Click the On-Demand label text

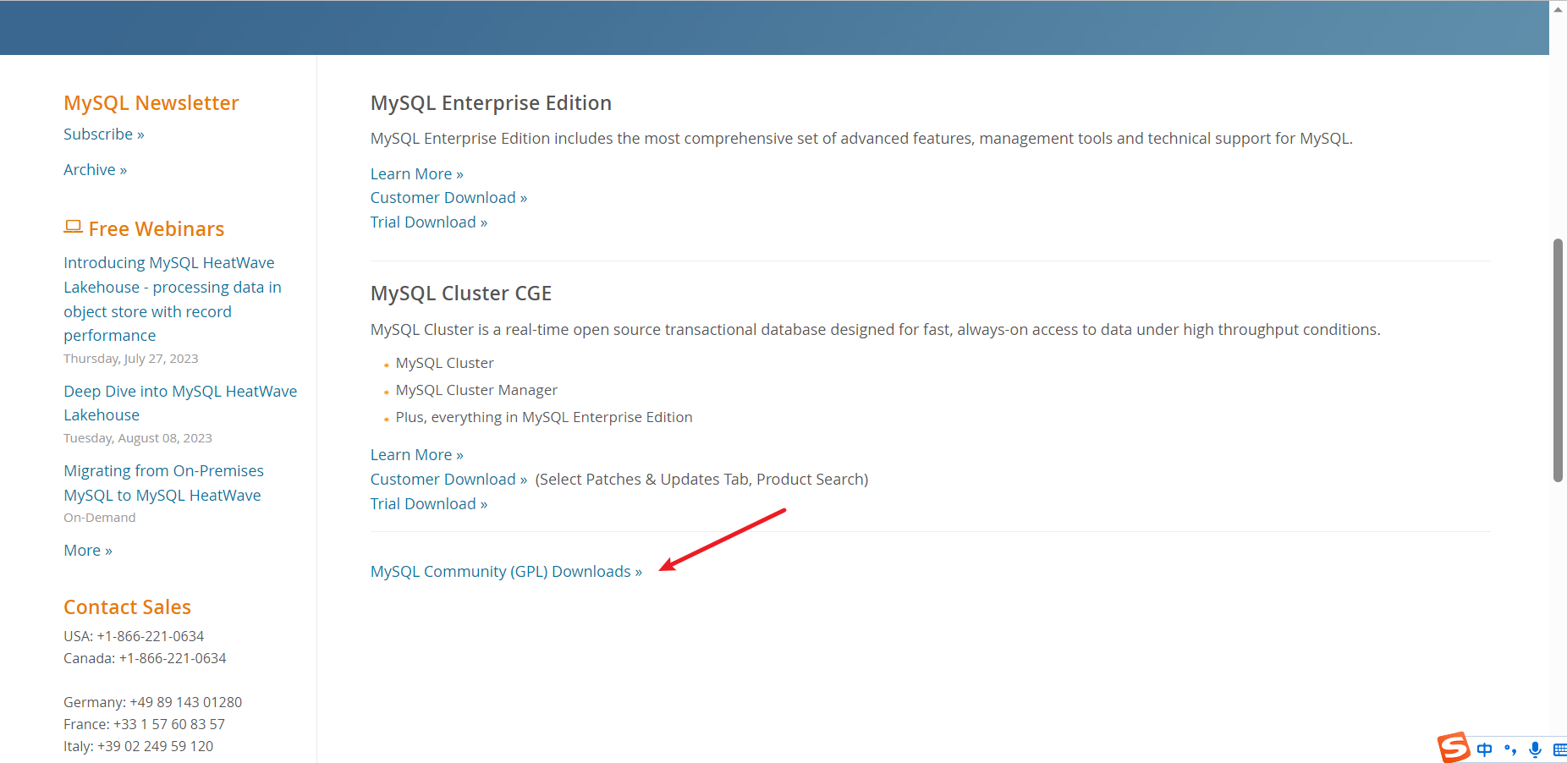pos(99,518)
